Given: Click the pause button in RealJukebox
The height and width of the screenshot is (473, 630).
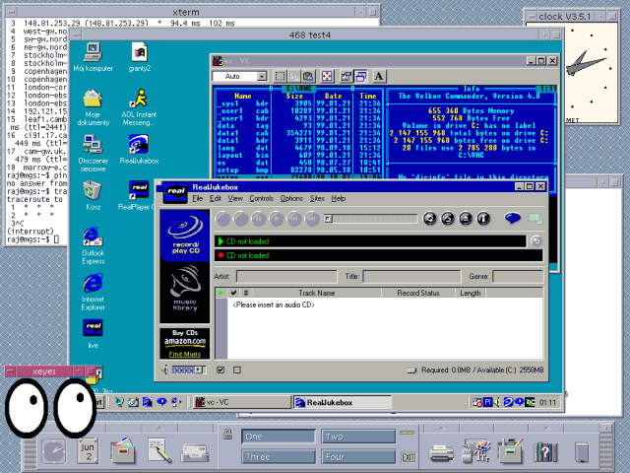Looking at the screenshot, I should click(x=258, y=219).
